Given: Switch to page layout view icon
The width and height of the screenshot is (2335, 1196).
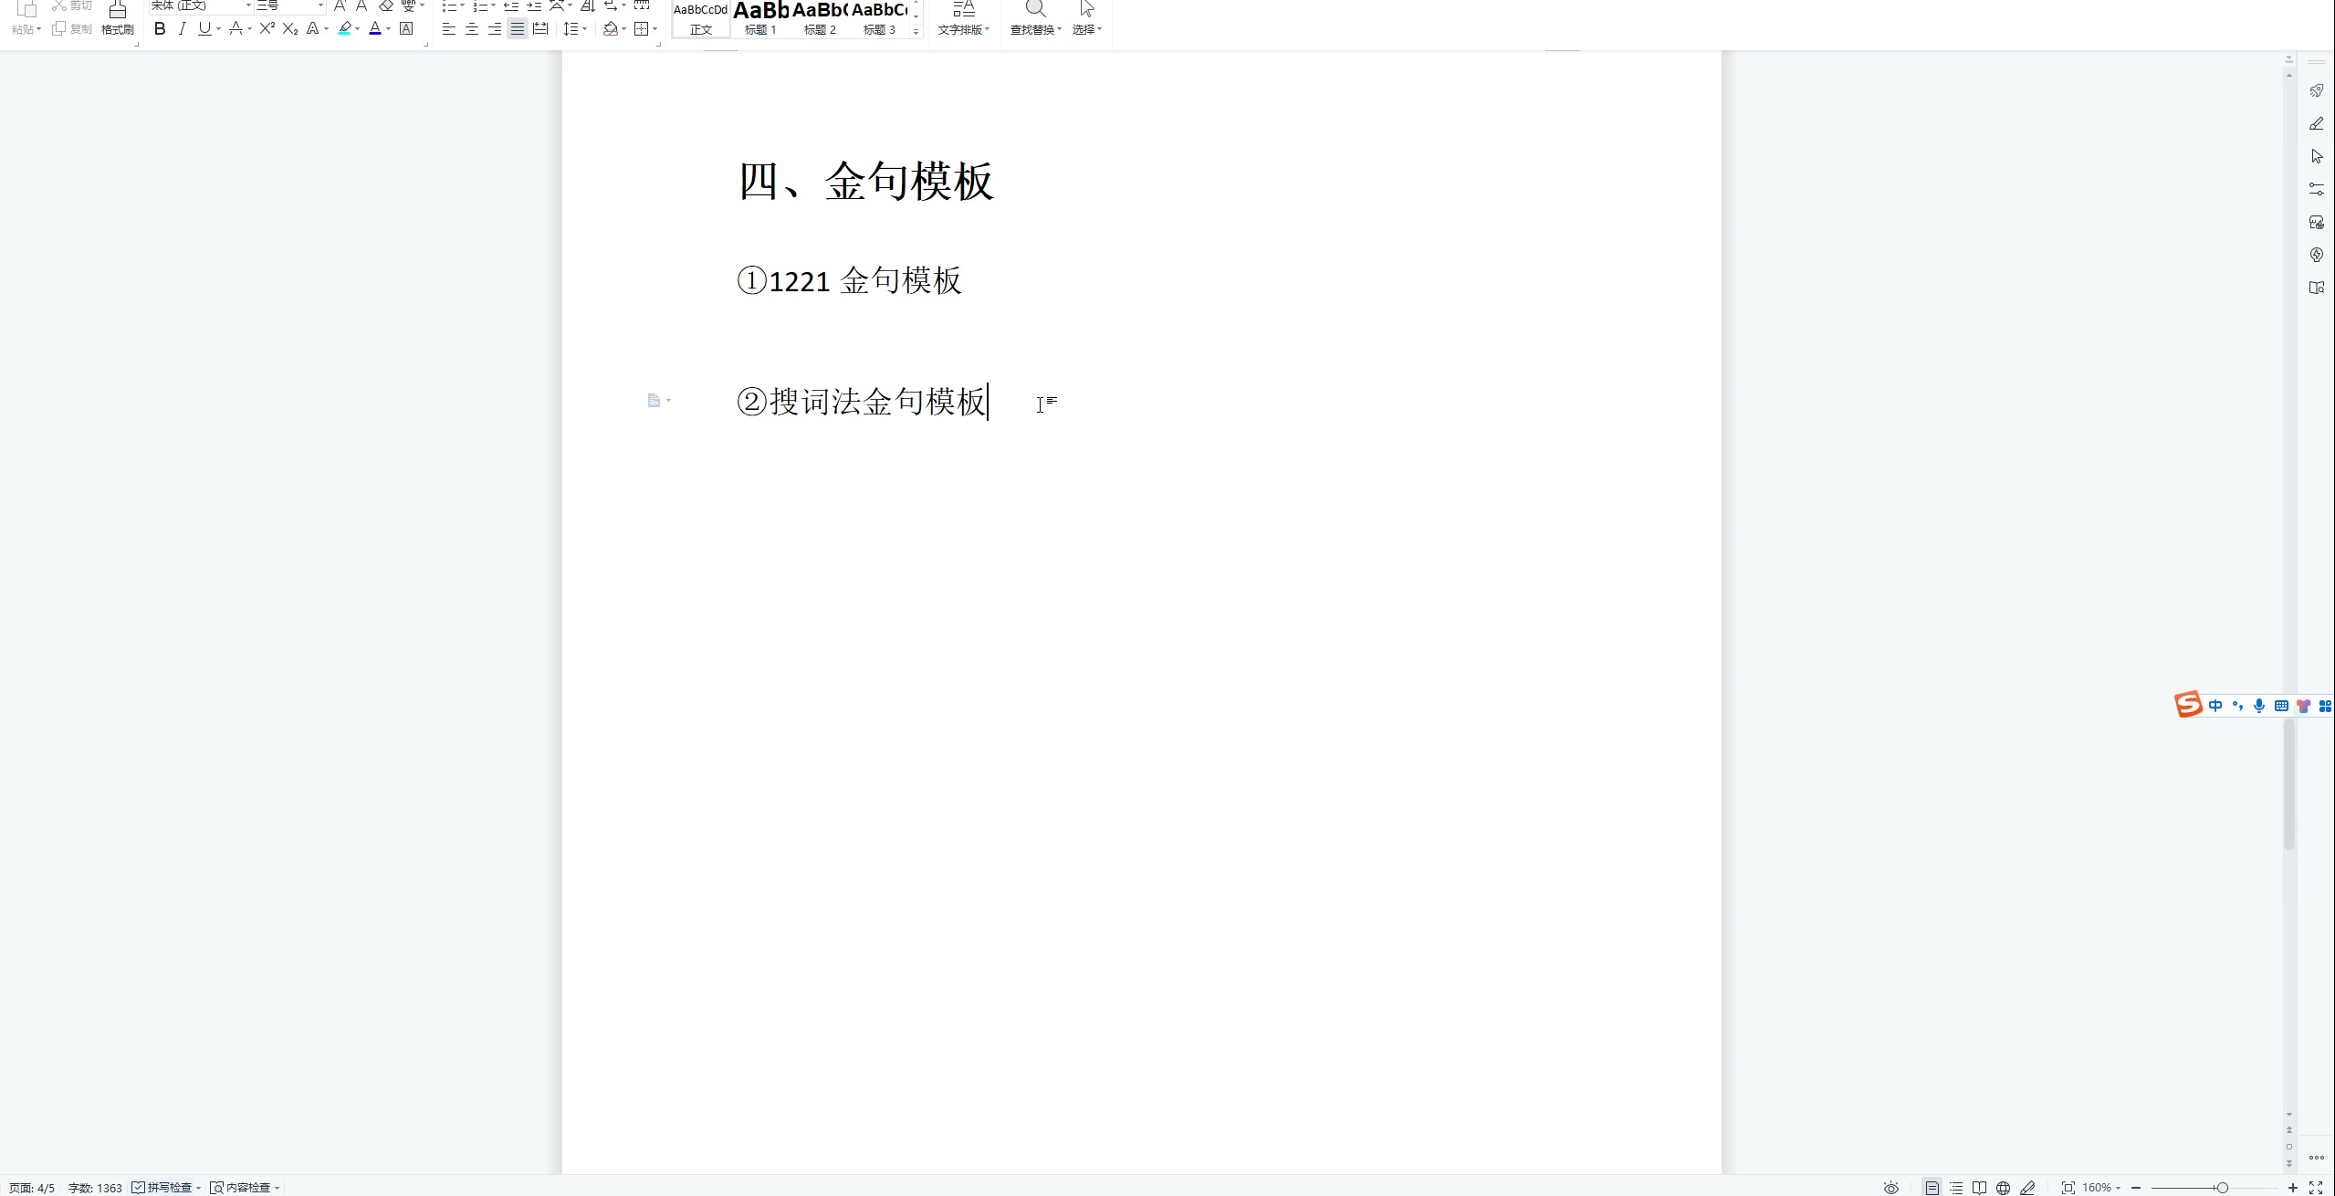Looking at the screenshot, I should click(x=1932, y=1187).
